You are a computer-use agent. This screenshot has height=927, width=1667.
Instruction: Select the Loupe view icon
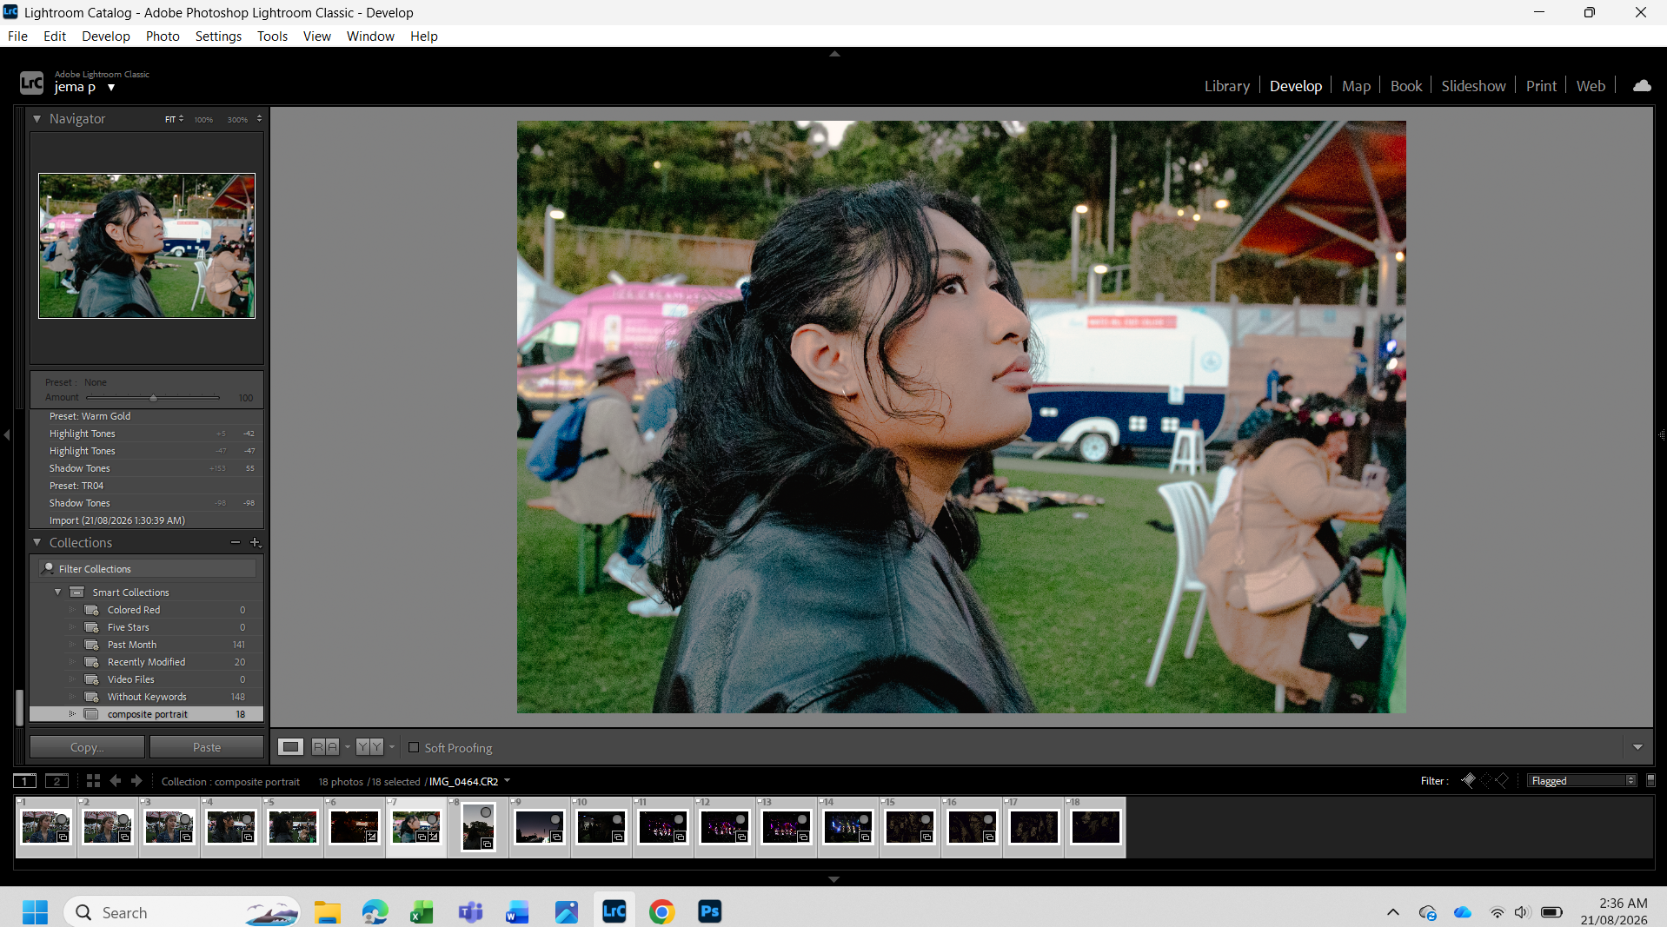290,747
